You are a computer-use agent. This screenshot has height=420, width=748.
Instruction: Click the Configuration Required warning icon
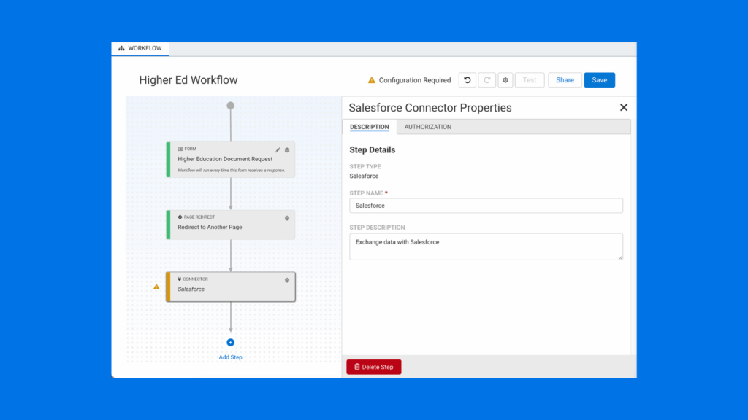(x=371, y=80)
